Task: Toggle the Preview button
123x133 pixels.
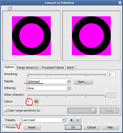Action: click(11, 127)
